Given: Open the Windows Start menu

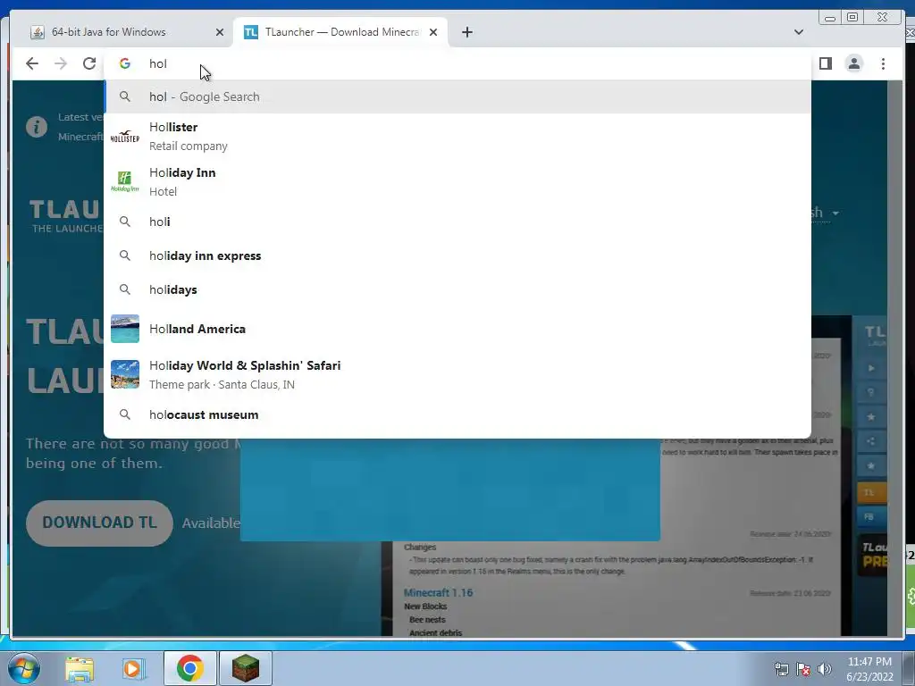Looking at the screenshot, I should (23, 668).
